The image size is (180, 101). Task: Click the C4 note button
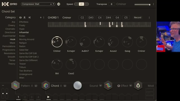[x=100, y=17]
